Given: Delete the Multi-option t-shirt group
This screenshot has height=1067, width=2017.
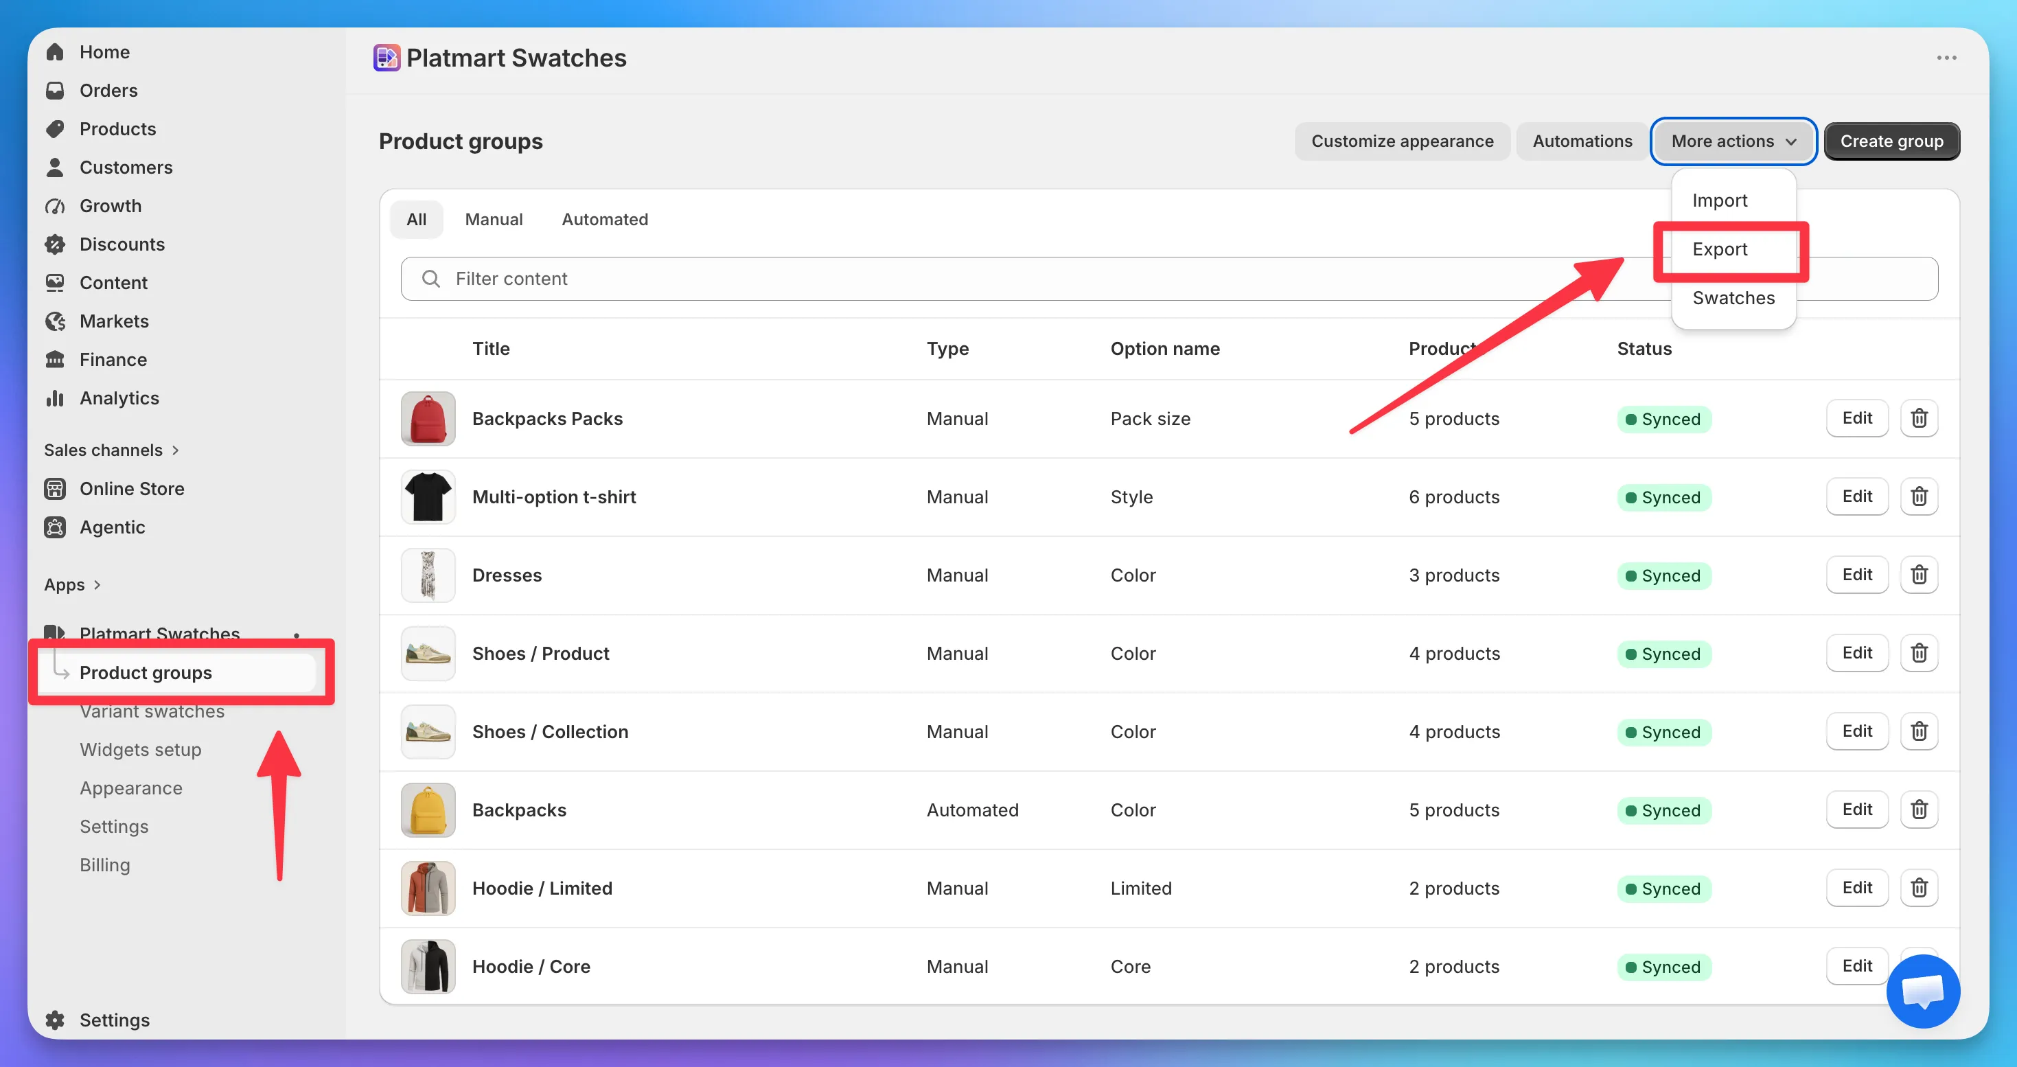Looking at the screenshot, I should [x=1919, y=496].
